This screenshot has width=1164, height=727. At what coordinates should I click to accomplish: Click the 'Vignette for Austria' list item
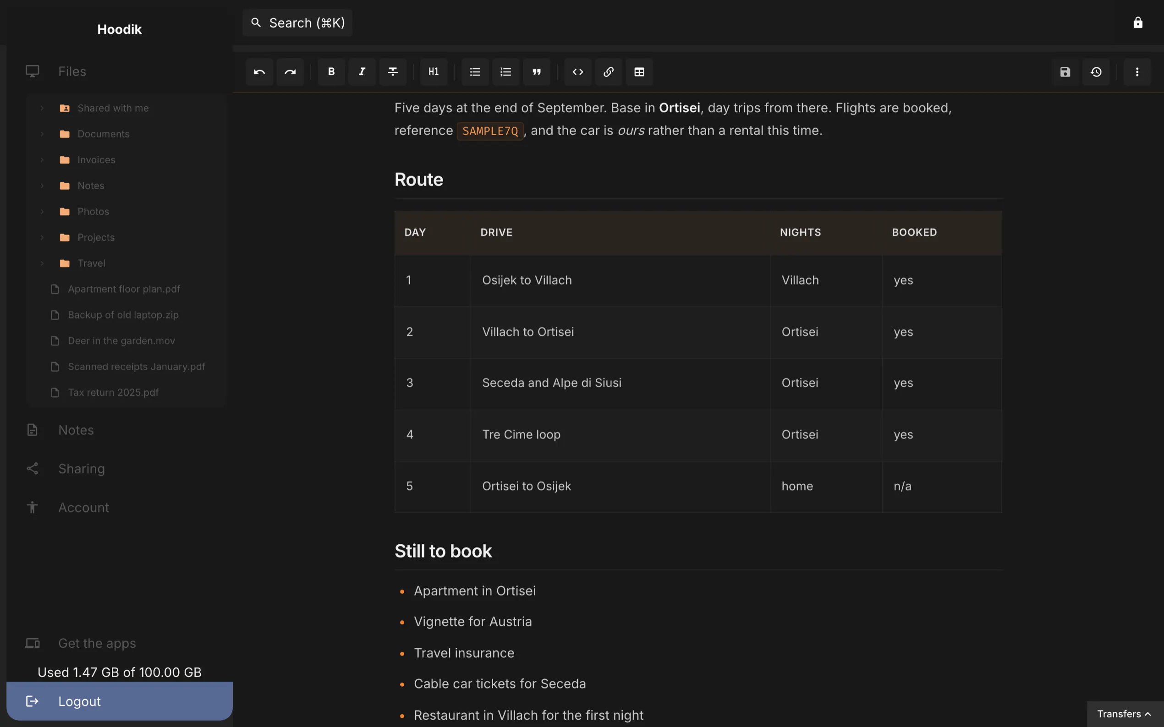pyautogui.click(x=473, y=622)
